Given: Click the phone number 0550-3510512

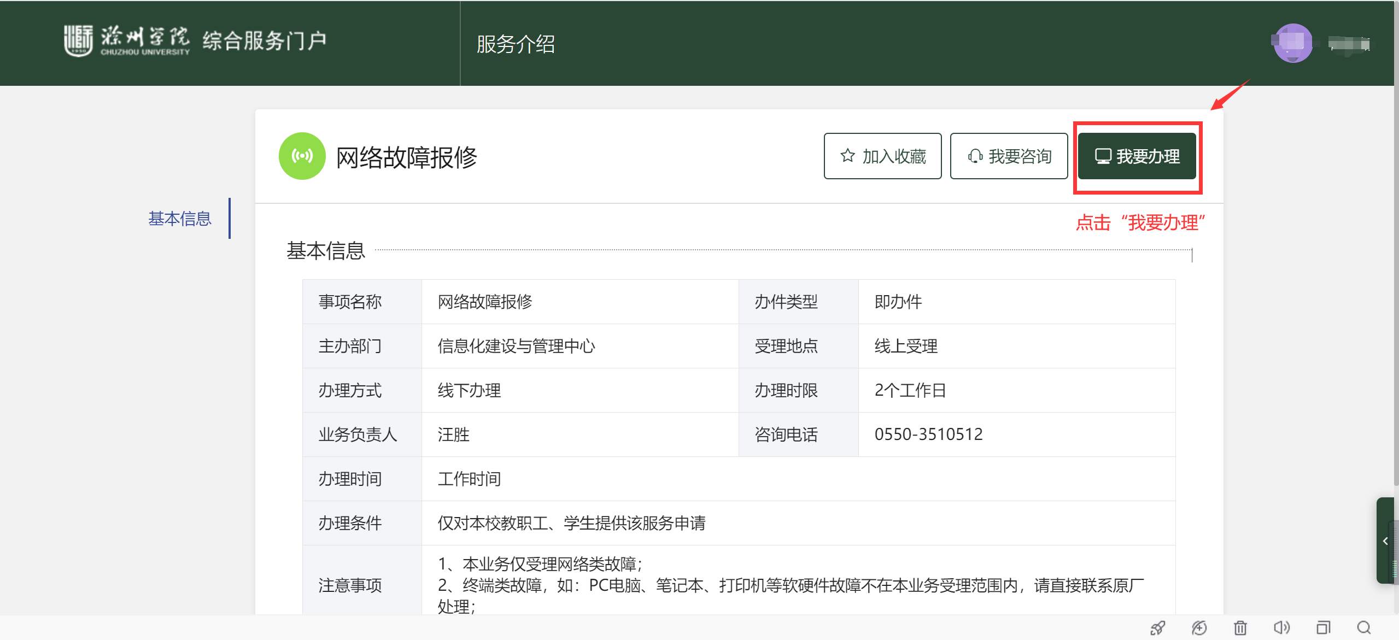Looking at the screenshot, I should [928, 435].
